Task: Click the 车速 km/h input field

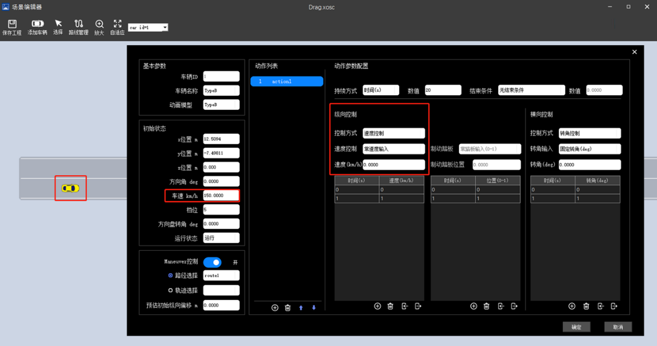Action: 221,196
